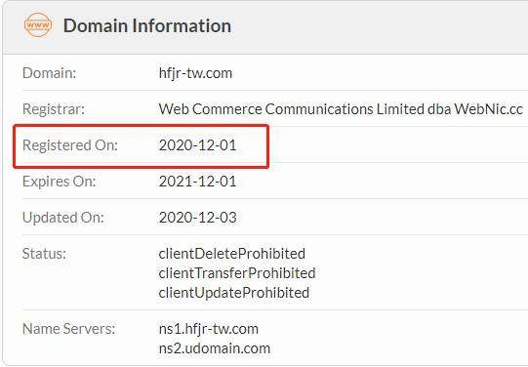Screen dimensions: 528x367
Task: Click the Expires On: label
Action: tap(59, 182)
